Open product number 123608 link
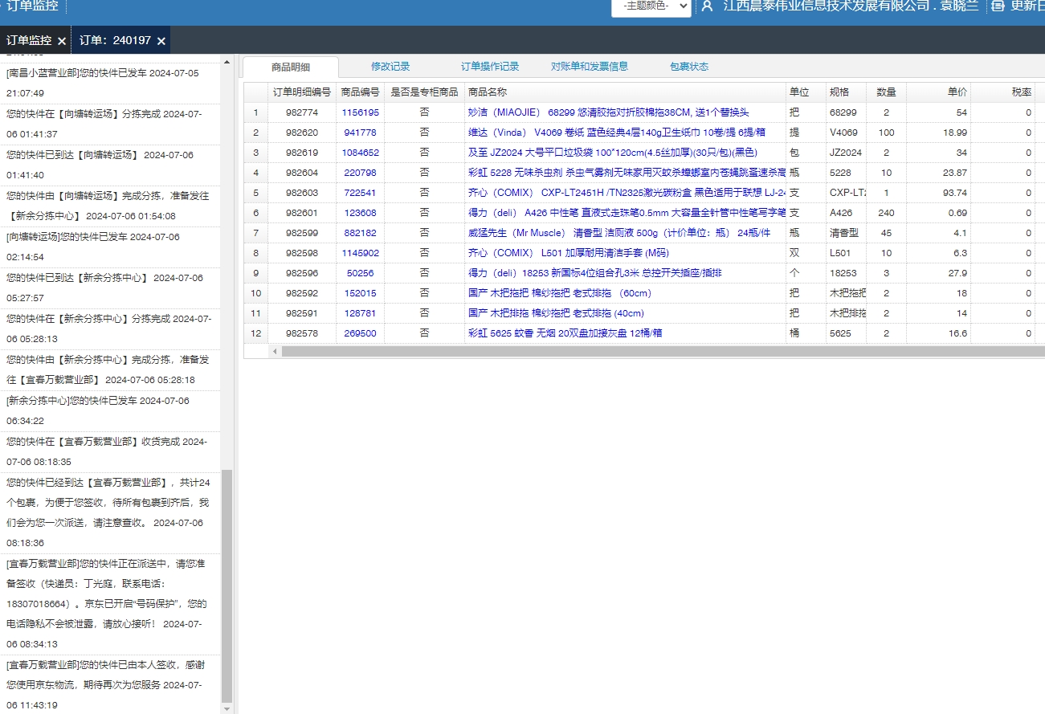Image resolution: width=1045 pixels, height=714 pixels. click(x=360, y=213)
